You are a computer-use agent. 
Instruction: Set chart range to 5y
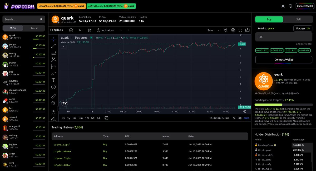63,118
